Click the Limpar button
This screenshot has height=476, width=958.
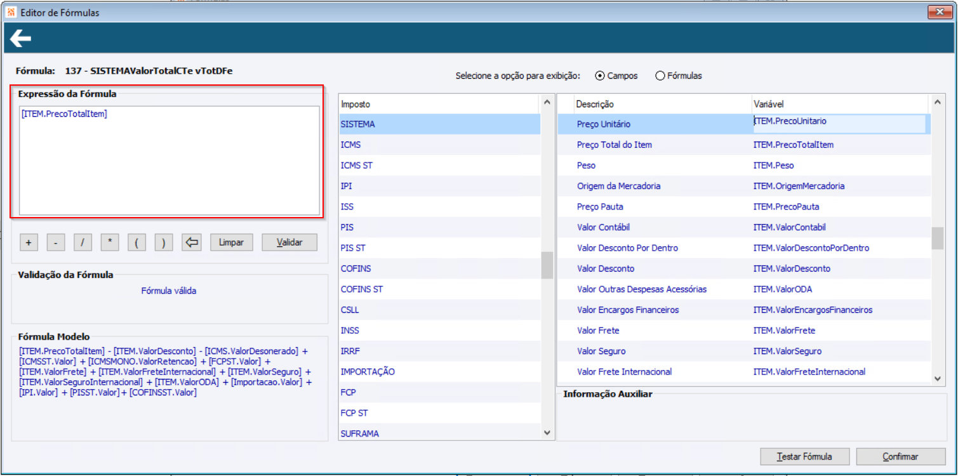232,242
